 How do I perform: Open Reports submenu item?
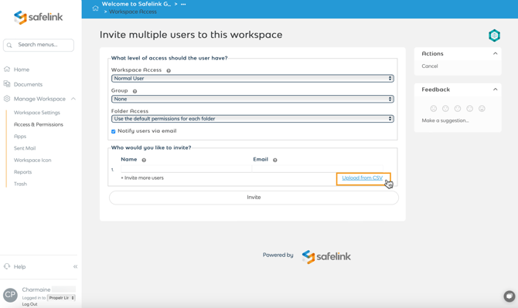coord(22,172)
